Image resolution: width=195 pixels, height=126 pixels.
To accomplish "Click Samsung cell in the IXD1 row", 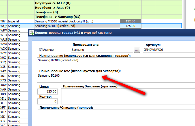I will 18,98.
